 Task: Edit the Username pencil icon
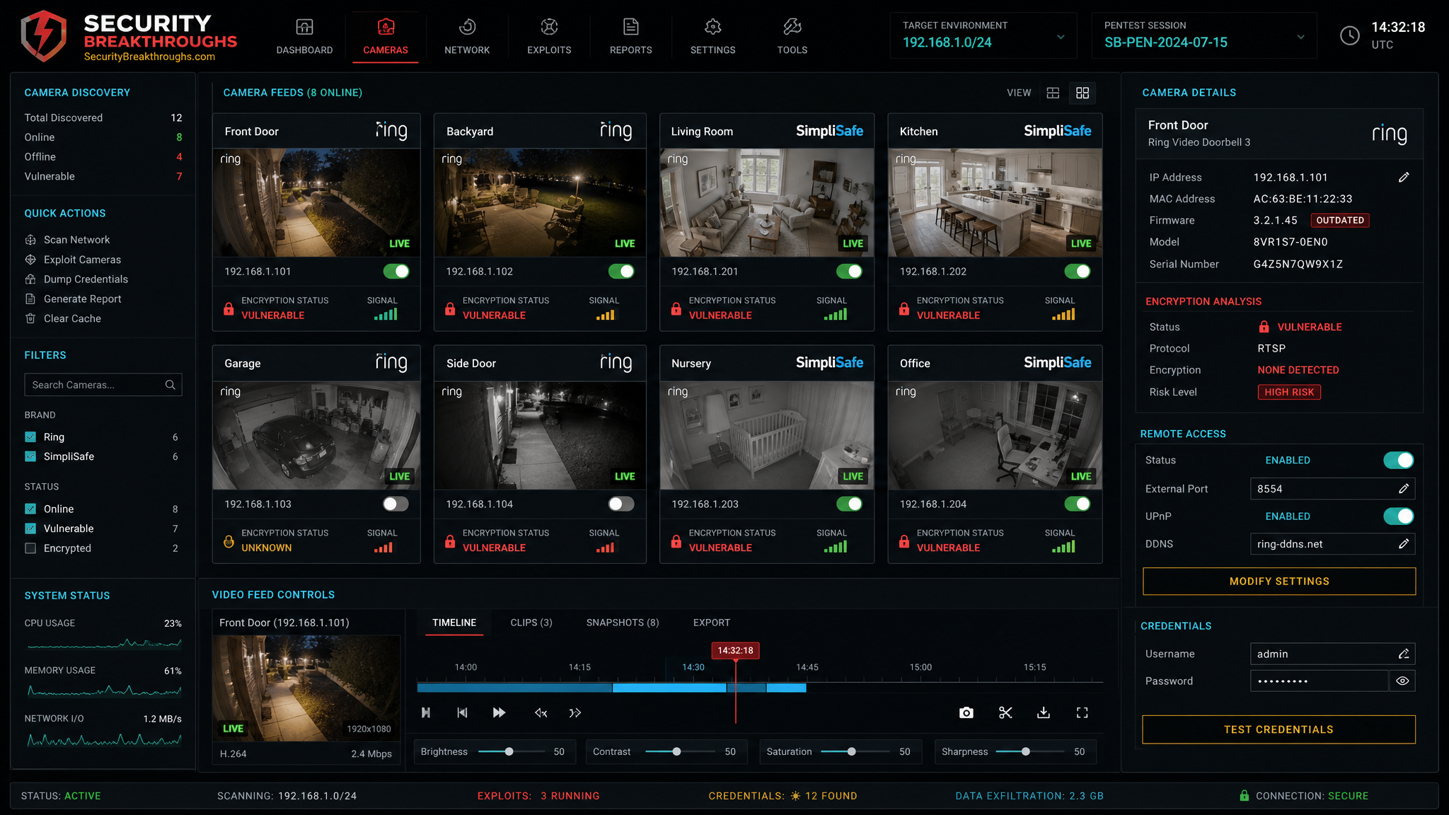(1404, 654)
